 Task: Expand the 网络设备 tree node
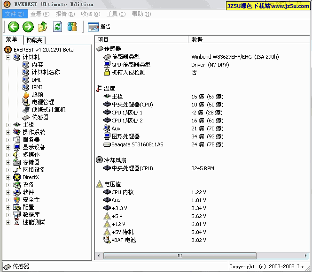(8, 170)
